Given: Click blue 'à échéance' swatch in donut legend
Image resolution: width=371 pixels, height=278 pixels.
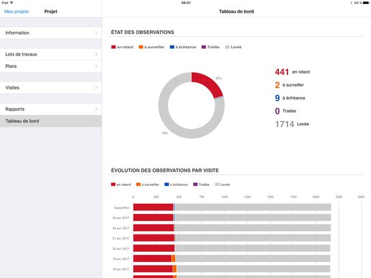Looking at the screenshot, I should pos(172,47).
